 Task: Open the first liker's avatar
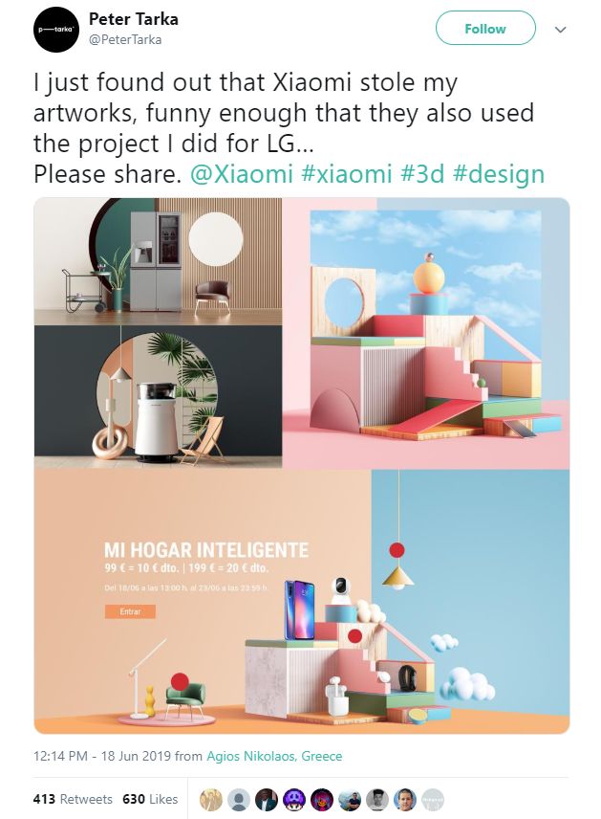[211, 799]
